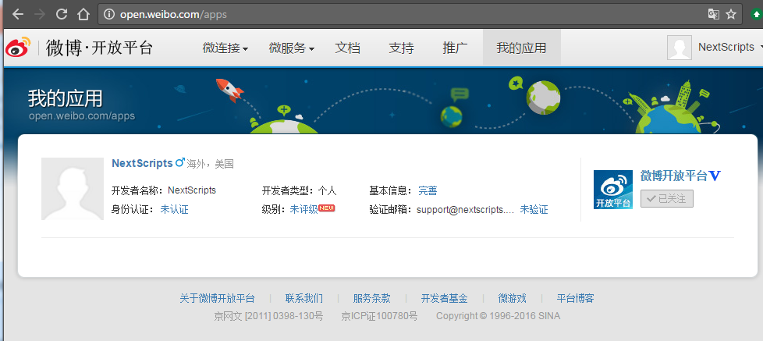Open 关于微博开放平台 footer link
The height and width of the screenshot is (341, 763).
(x=217, y=298)
